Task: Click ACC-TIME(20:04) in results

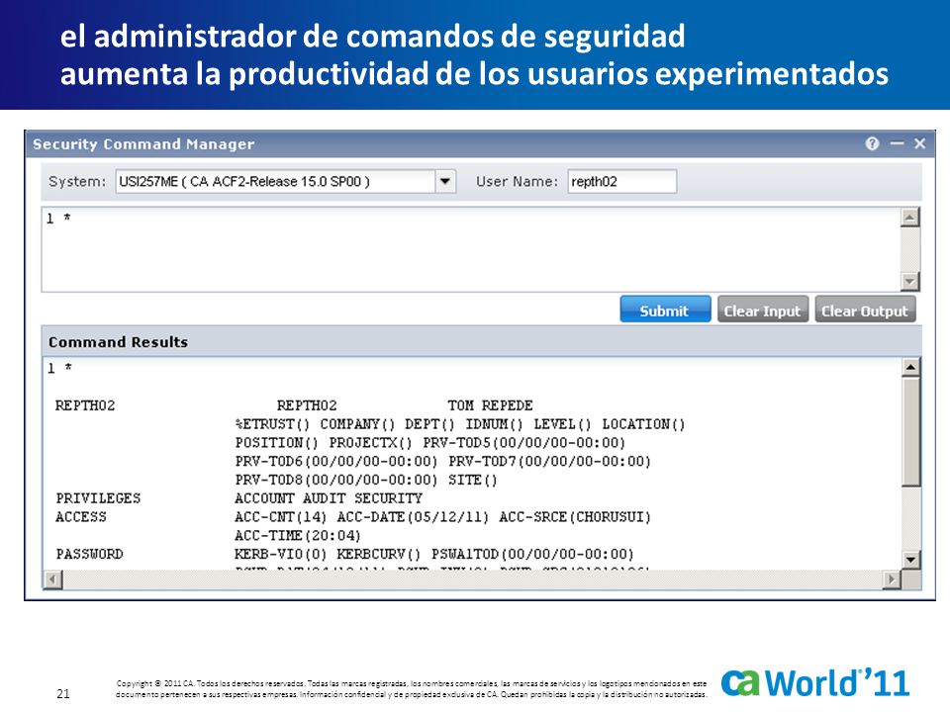Action: [x=298, y=536]
